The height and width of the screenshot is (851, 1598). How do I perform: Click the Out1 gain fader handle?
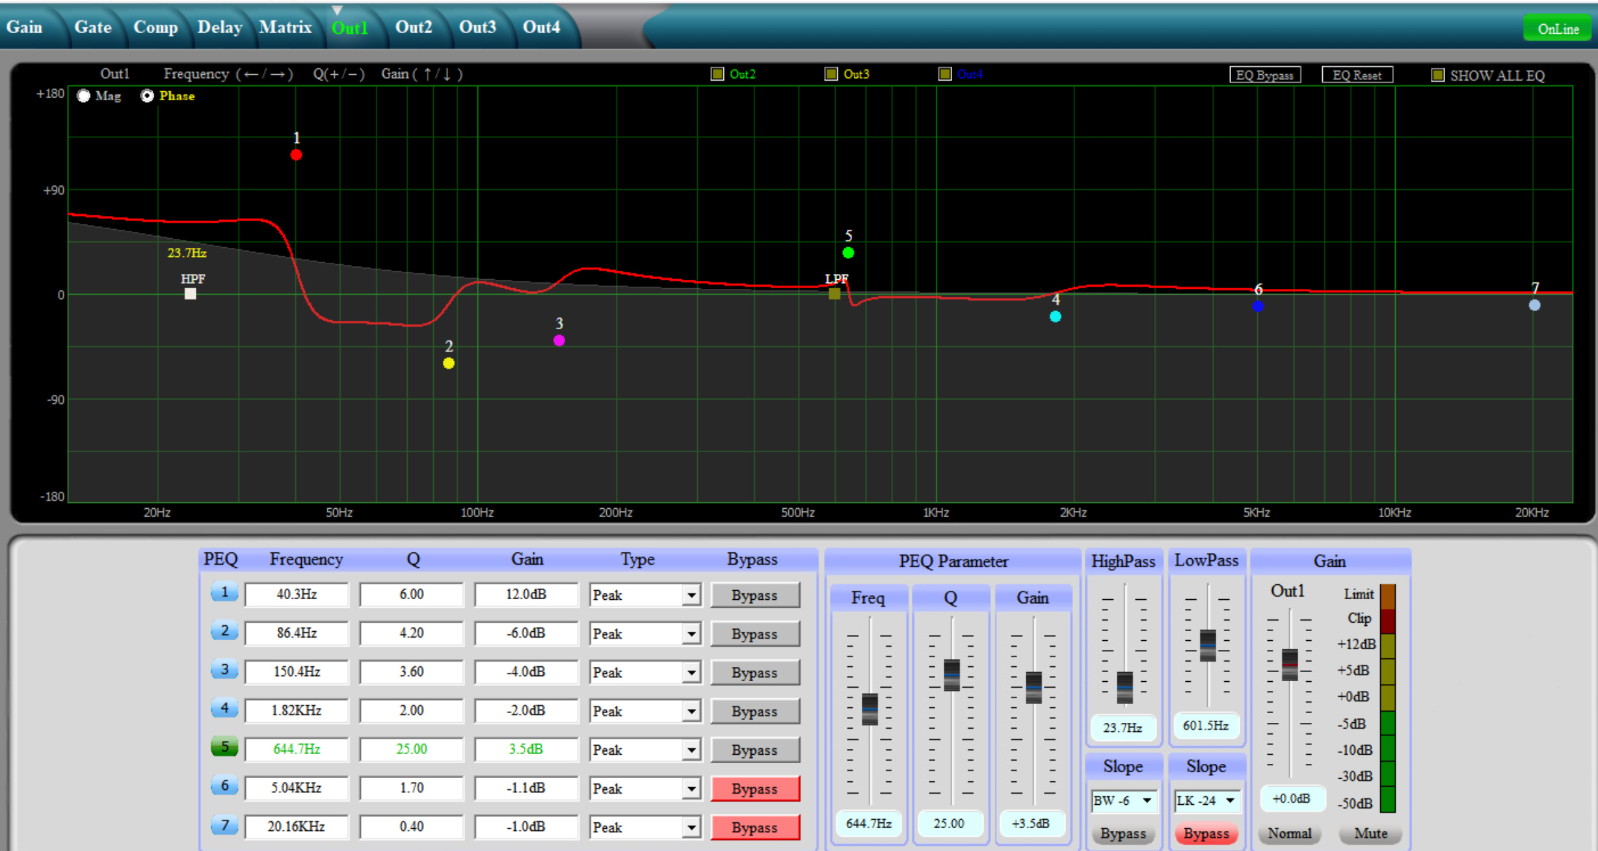(x=1290, y=665)
